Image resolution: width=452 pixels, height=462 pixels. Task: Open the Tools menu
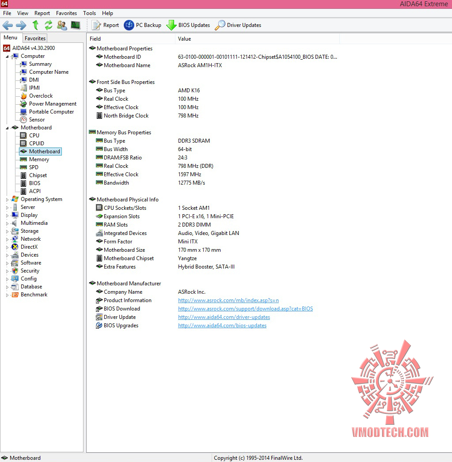pos(89,13)
